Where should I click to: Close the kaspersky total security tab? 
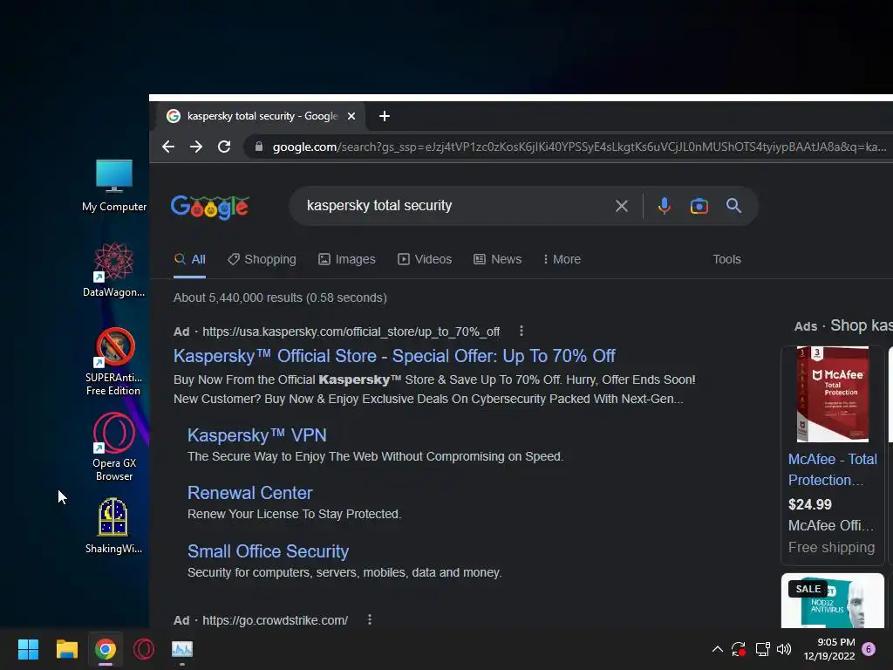(x=351, y=116)
